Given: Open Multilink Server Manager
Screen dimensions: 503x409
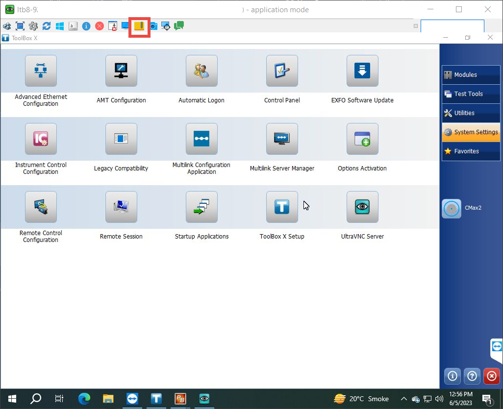Looking at the screenshot, I should (282, 139).
